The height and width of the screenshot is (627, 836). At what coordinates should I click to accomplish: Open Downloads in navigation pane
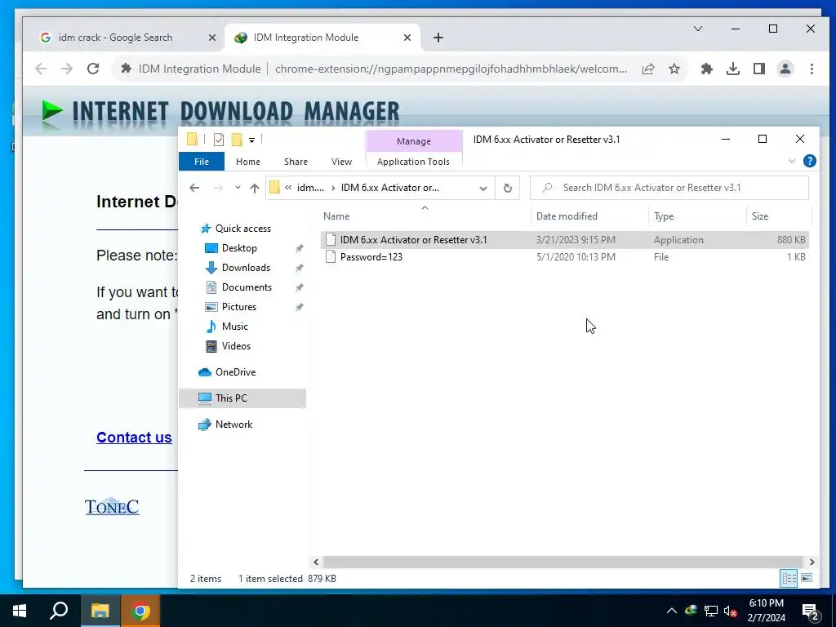246,268
